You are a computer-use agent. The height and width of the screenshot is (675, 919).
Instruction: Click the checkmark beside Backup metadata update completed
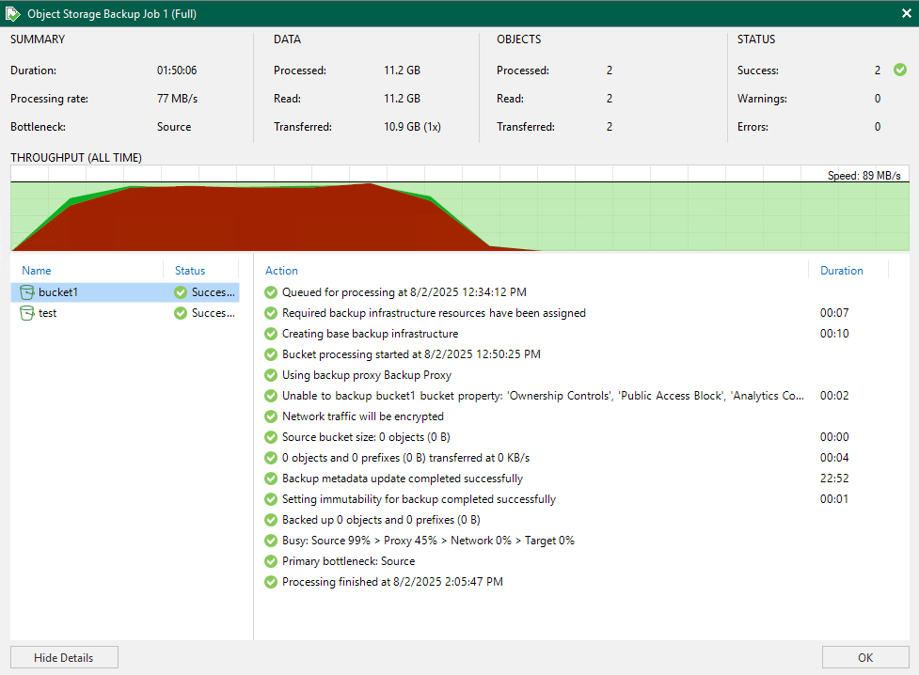(271, 479)
